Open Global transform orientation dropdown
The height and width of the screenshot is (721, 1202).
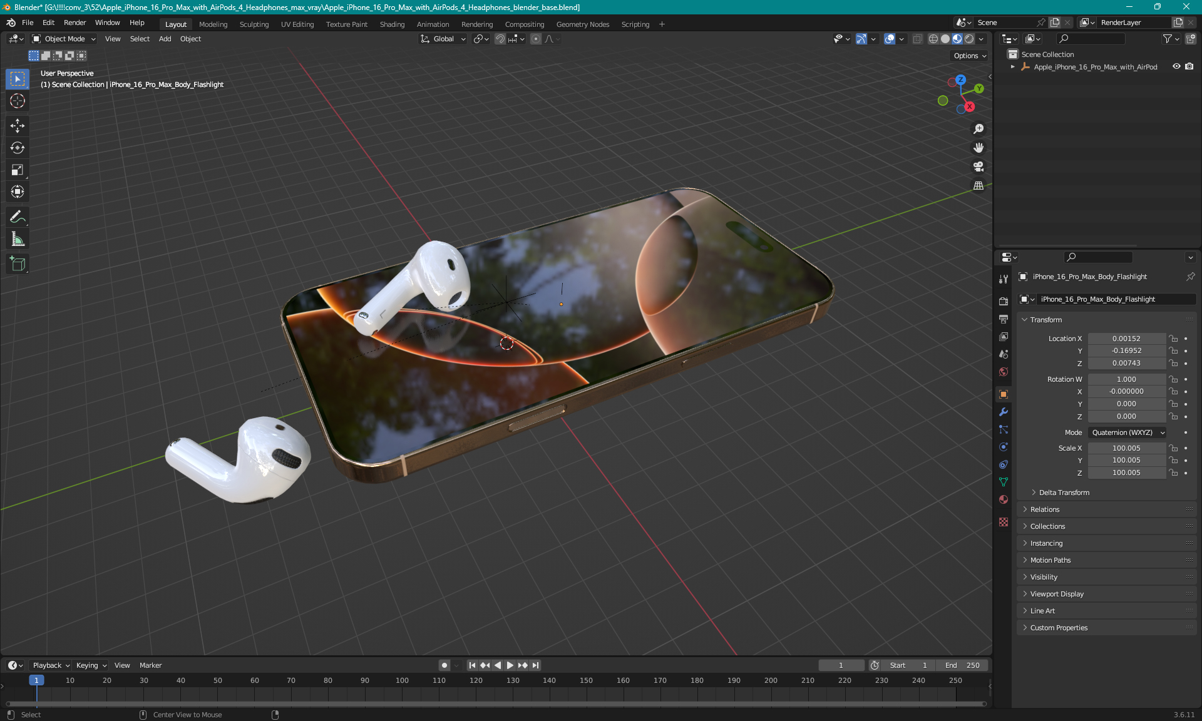point(443,39)
